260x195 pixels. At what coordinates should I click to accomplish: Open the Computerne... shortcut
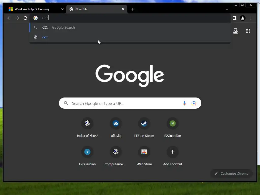116,156
